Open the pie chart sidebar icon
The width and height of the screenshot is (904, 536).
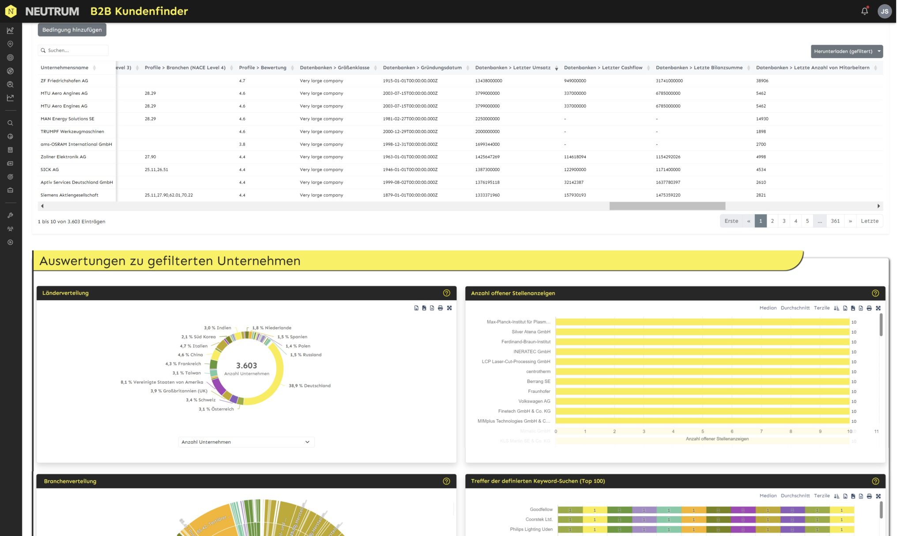10,137
